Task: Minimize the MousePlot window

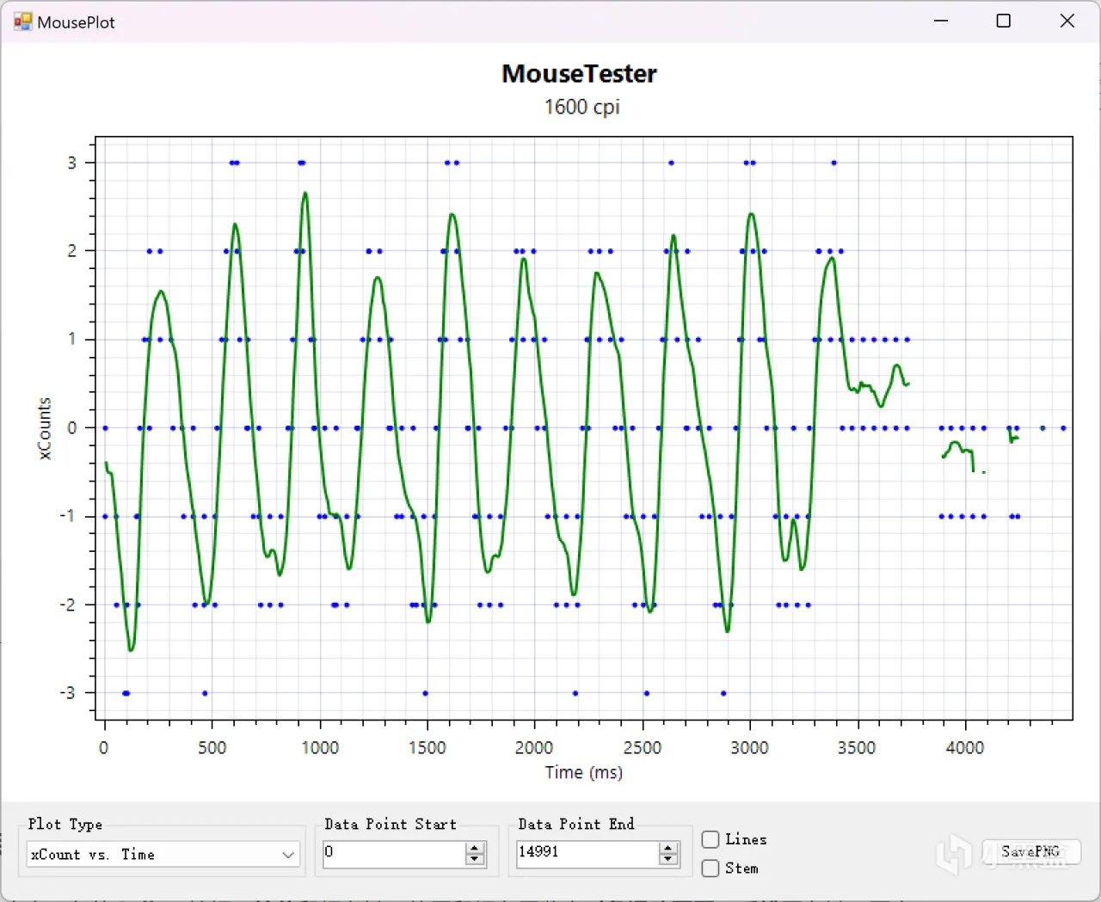Action: 941,21
